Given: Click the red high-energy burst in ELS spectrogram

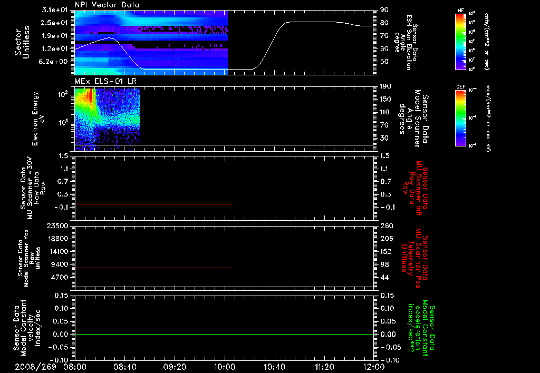Looking at the screenshot, I should (92, 95).
